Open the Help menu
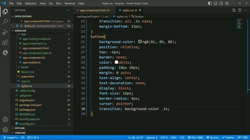Viewport: 250px width, 140px height. point(81,3)
